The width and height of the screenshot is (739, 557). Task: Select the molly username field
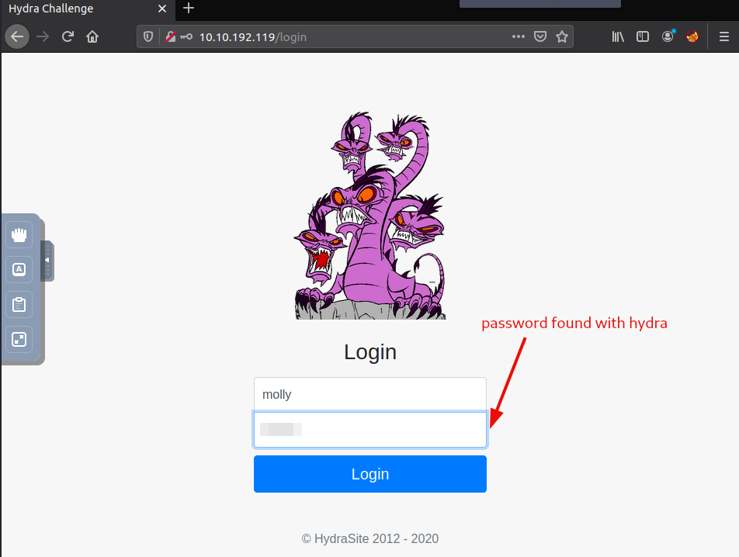click(370, 394)
